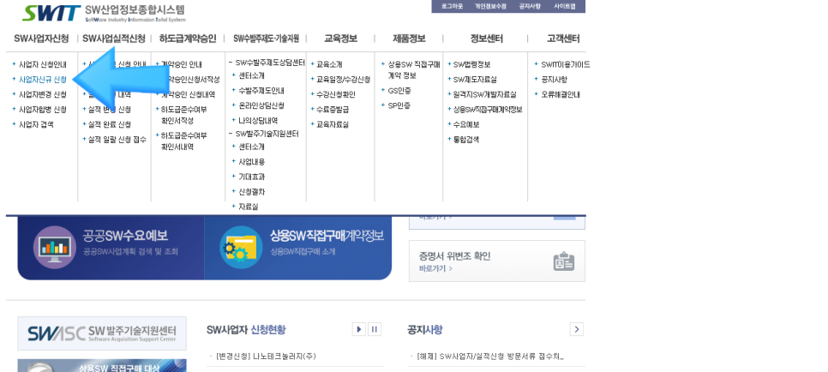This screenshot has width=828, height=372.
Task: Select 사업자 신청안내 submenu item
Action: (x=42, y=64)
